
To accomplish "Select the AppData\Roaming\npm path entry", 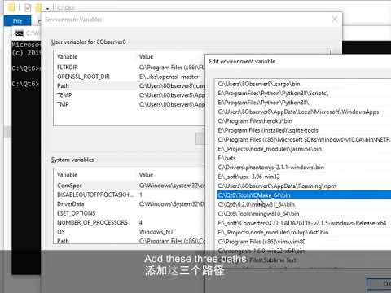I will pos(304,186).
